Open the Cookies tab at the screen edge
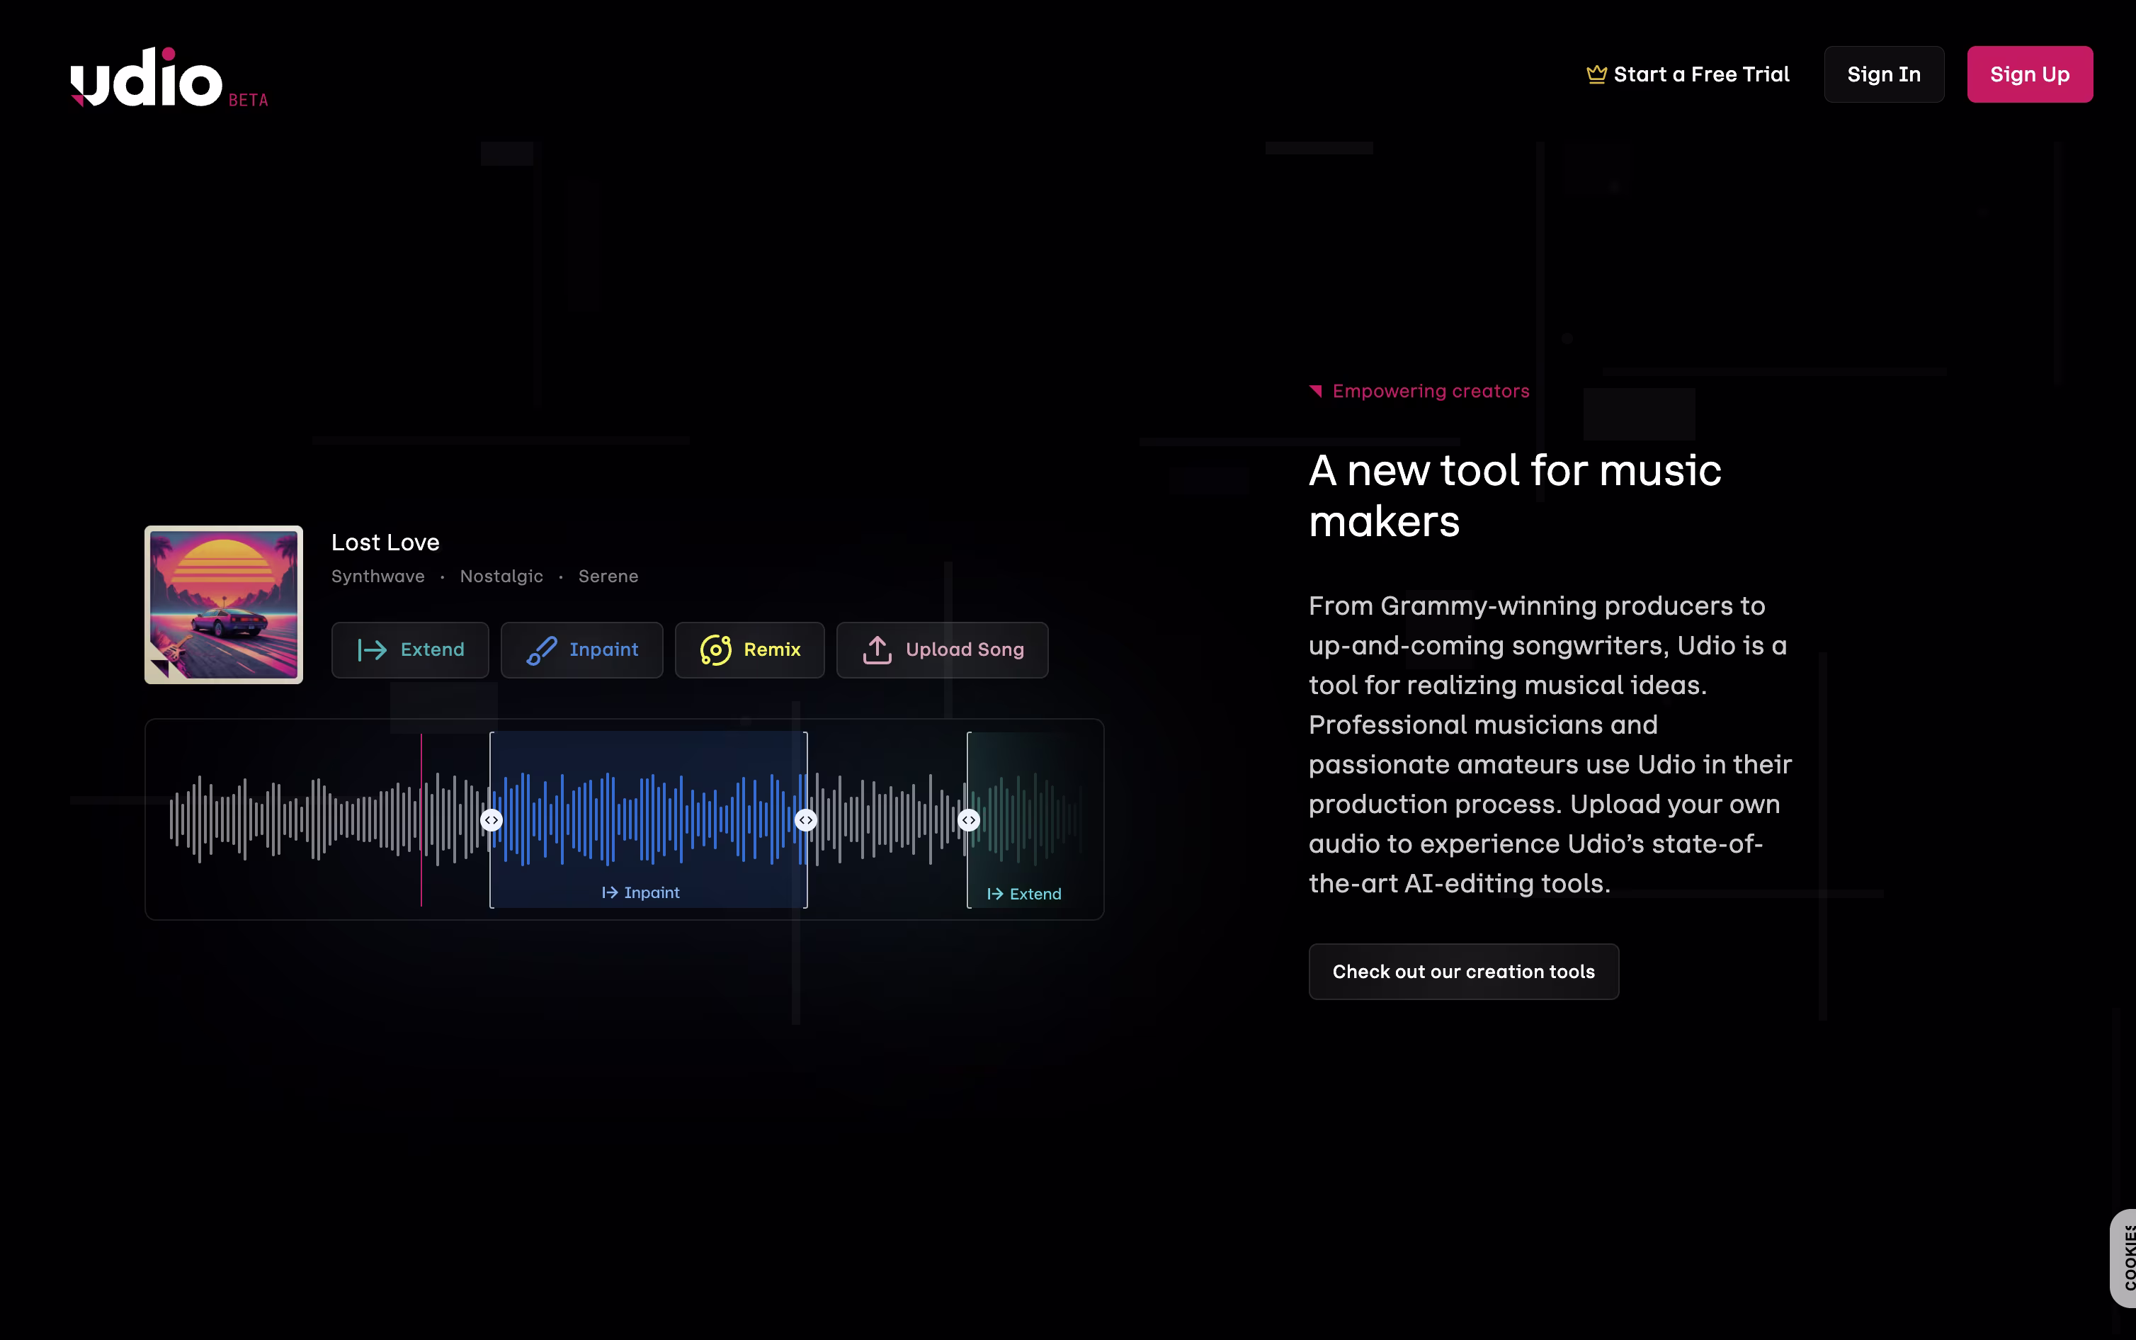Viewport: 2136px width, 1340px height. tap(2123, 1258)
